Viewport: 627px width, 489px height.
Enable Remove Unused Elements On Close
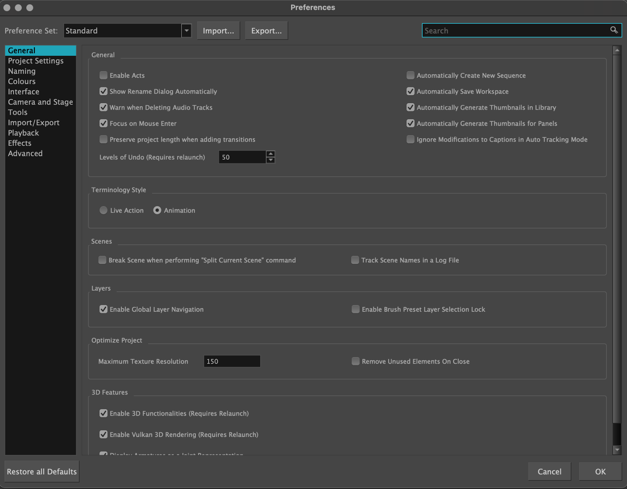(x=355, y=361)
